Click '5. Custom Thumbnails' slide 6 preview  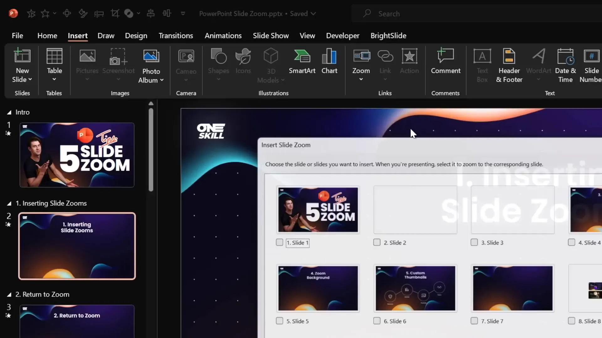point(415,288)
